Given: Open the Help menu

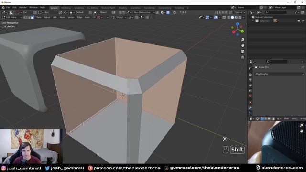Looking at the screenshot, I should (x=43, y=8).
